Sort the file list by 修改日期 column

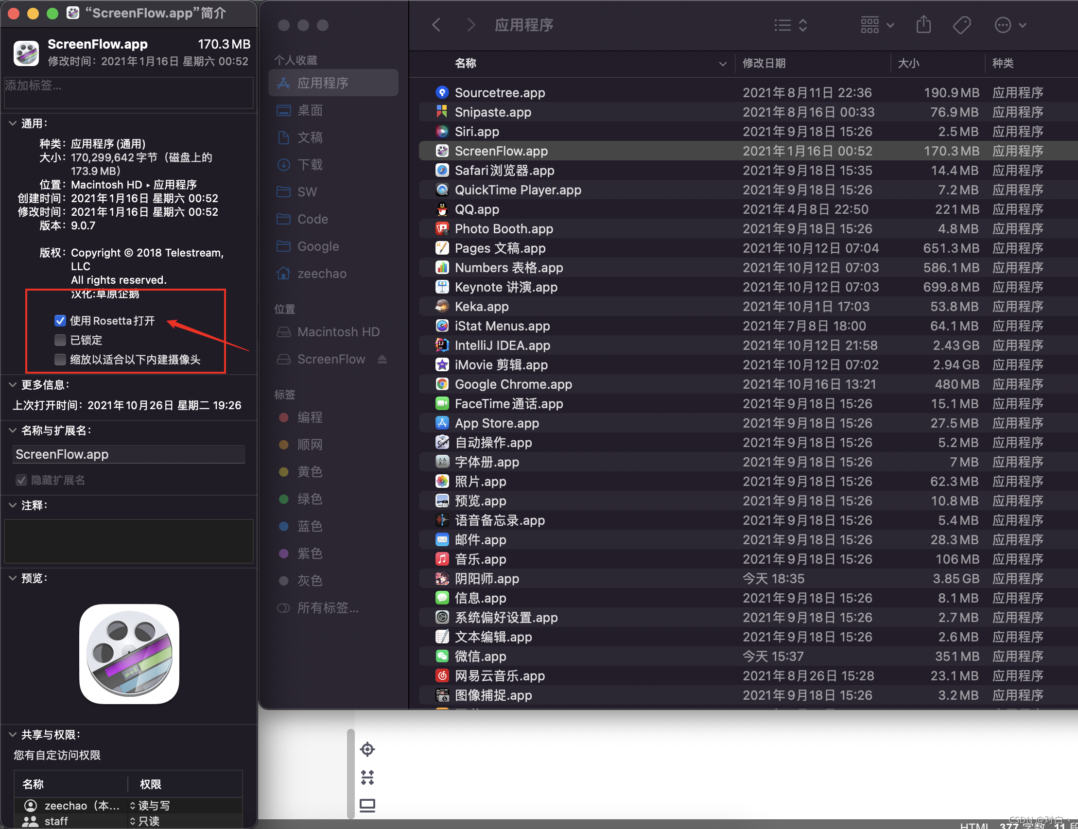point(764,63)
